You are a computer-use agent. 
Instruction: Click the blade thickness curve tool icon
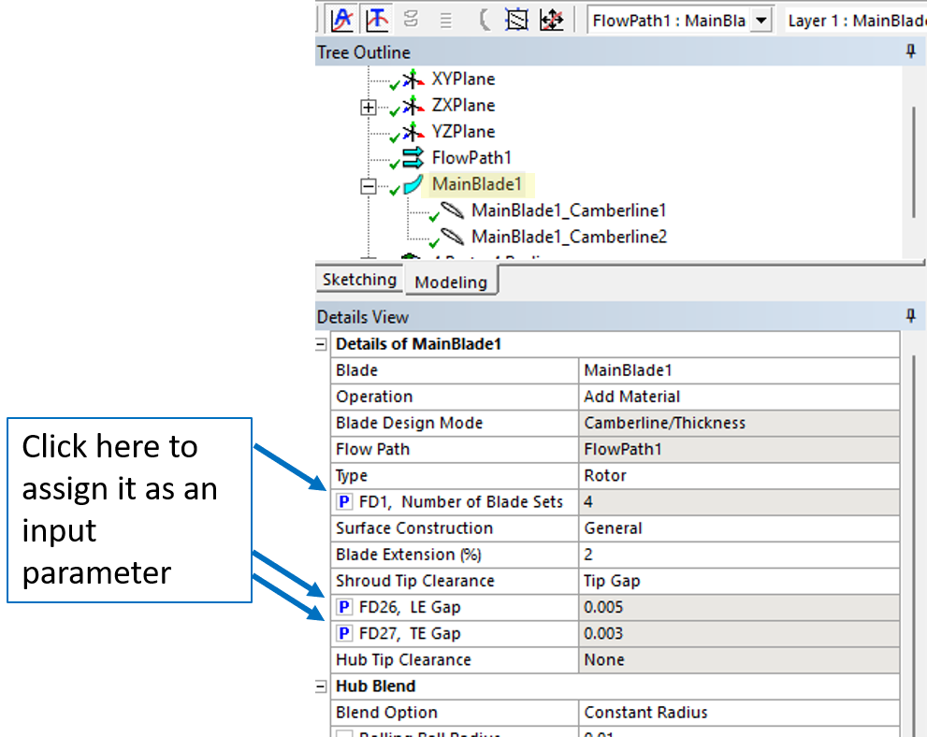(377, 20)
